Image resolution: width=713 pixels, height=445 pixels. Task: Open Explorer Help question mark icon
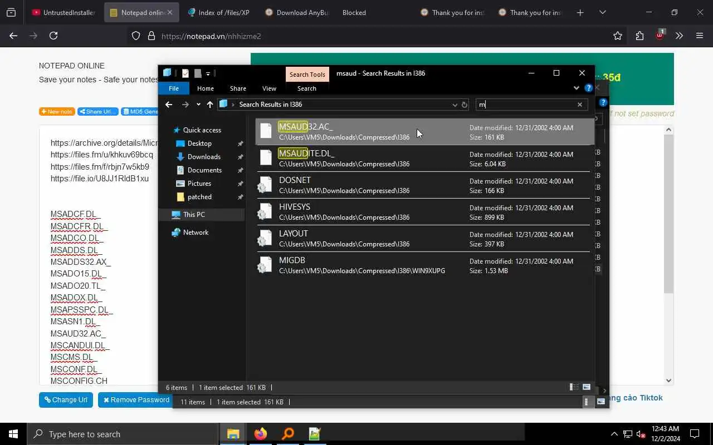pyautogui.click(x=588, y=88)
